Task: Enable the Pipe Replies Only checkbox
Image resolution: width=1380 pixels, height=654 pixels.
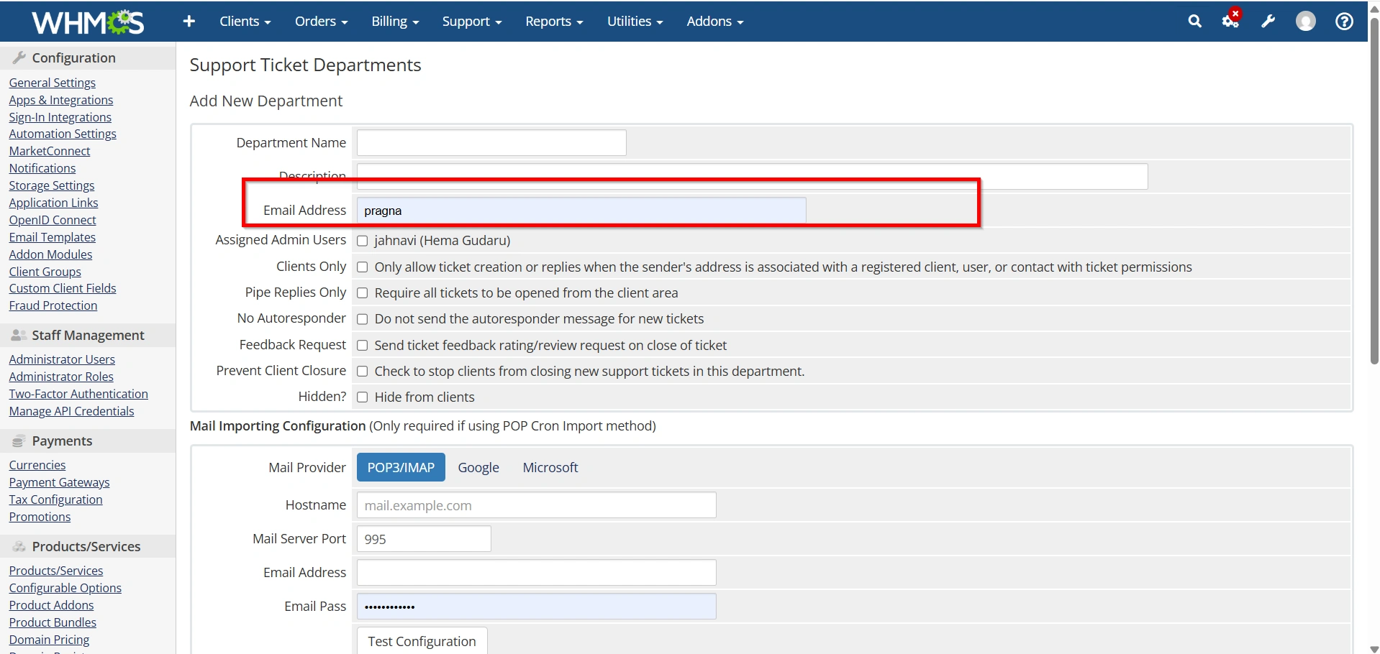Action: 363,293
